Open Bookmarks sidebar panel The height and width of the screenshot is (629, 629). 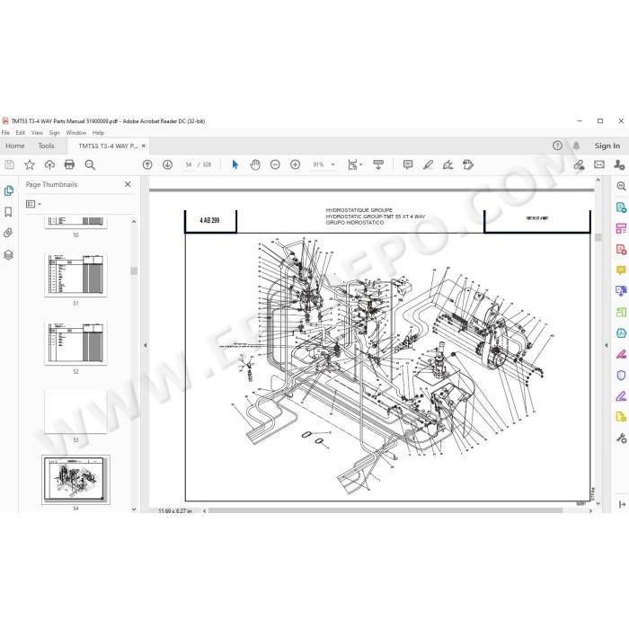[8, 212]
